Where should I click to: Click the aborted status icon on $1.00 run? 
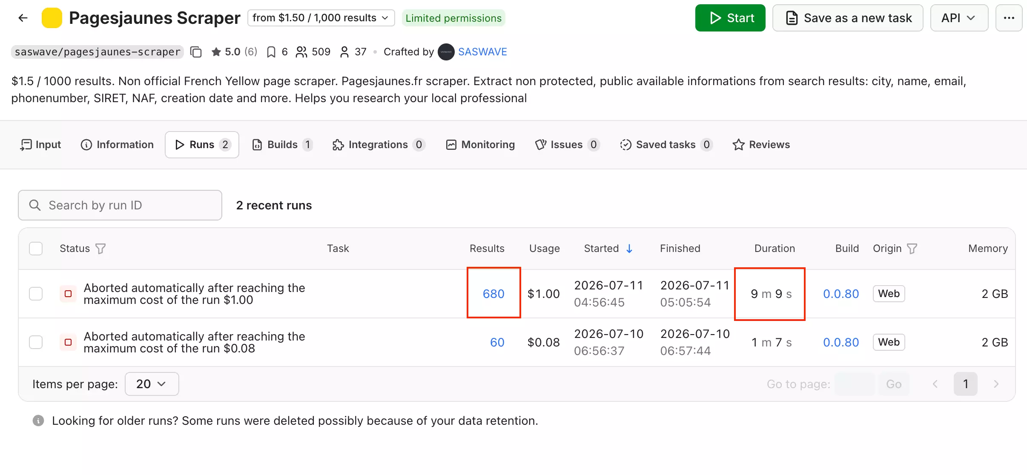[x=68, y=294]
